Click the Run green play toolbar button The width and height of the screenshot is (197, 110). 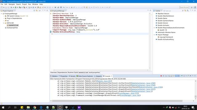pos(16,7)
